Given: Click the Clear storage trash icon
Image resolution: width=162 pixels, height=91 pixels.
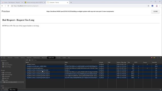Looking at the screenshot, I should click(x=3, y=67).
